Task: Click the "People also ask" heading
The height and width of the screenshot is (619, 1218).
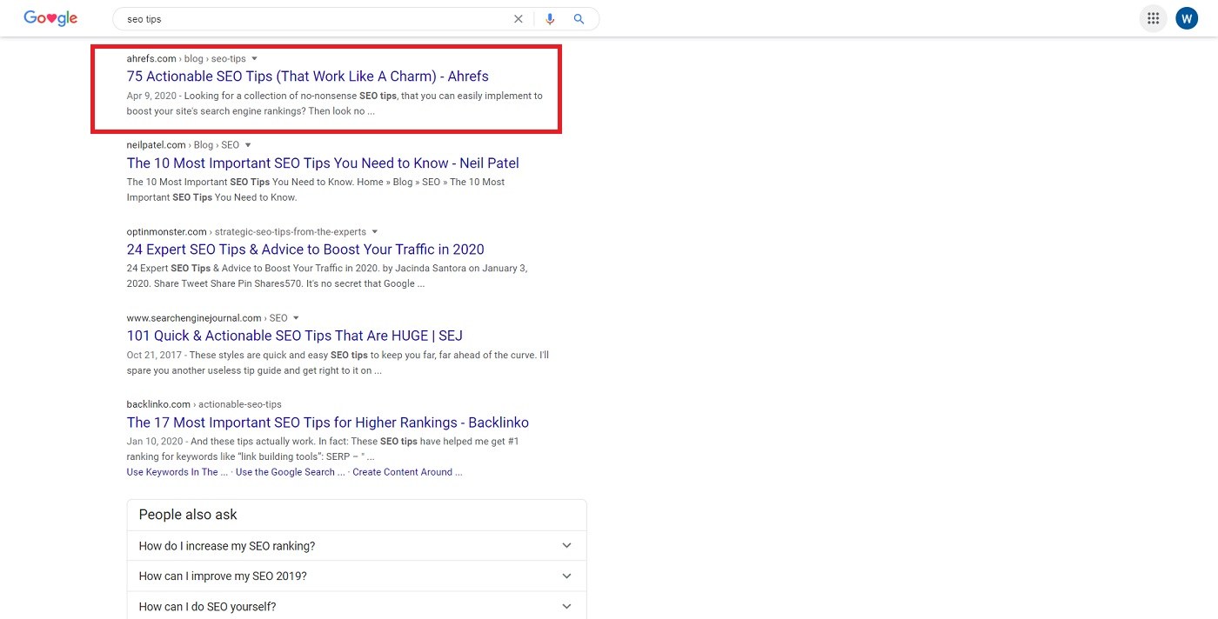Action: (188, 515)
